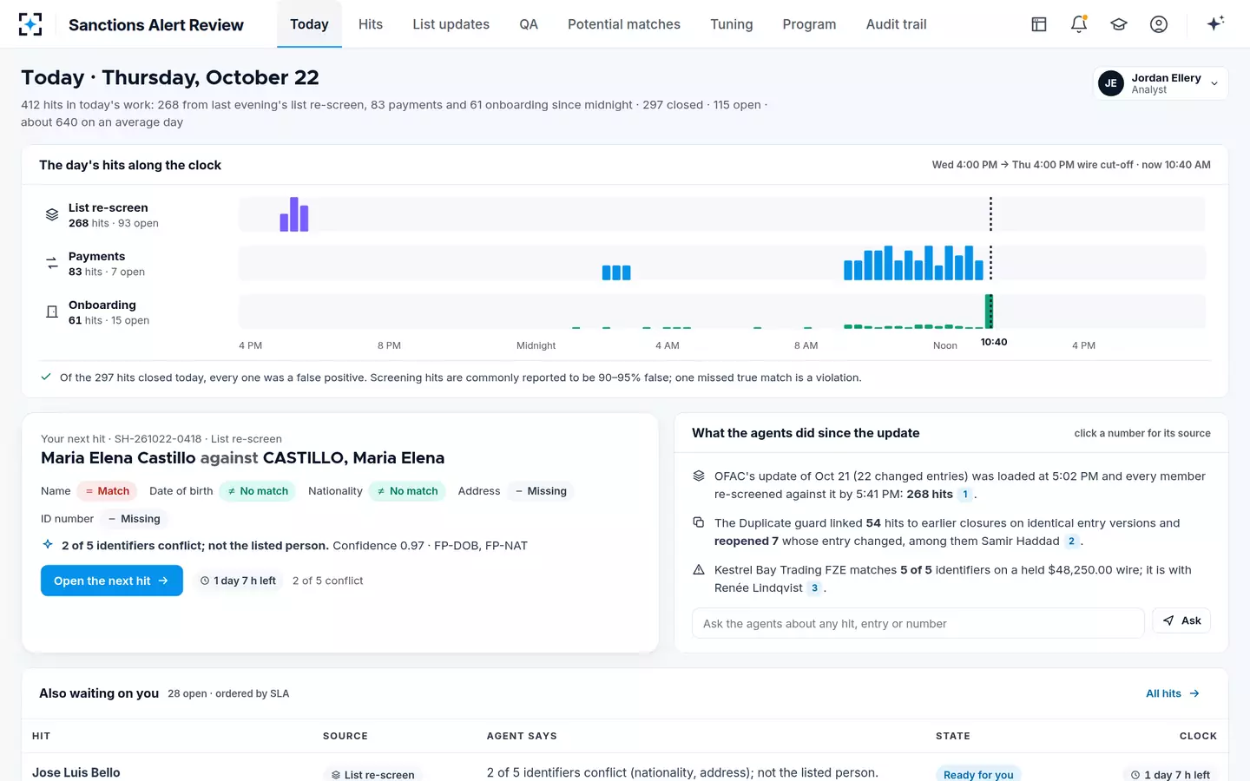The image size is (1250, 781).
Task: Click the Date of birth No match chip
Action: pos(257,491)
